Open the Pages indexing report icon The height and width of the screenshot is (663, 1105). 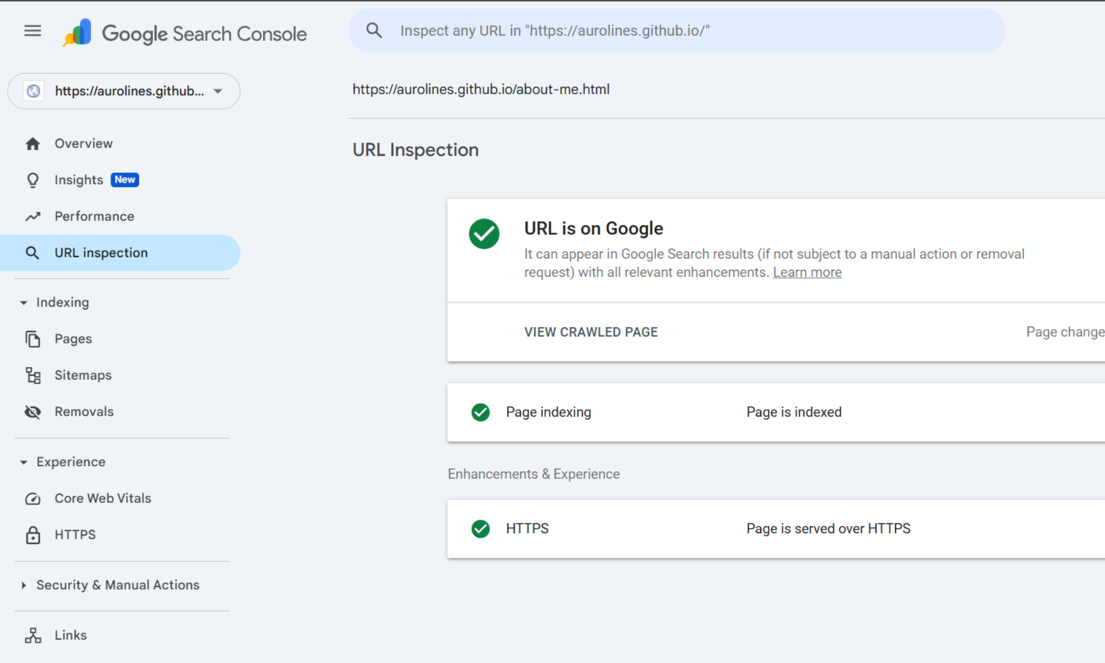click(x=33, y=338)
